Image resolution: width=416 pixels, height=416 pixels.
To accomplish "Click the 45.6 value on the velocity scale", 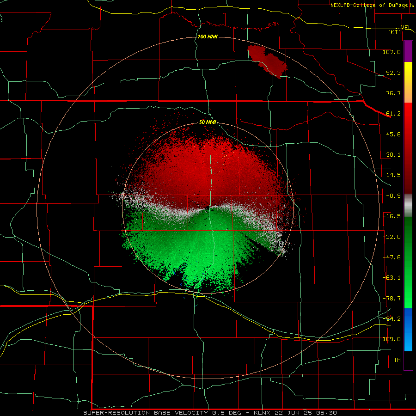I will click(393, 134).
